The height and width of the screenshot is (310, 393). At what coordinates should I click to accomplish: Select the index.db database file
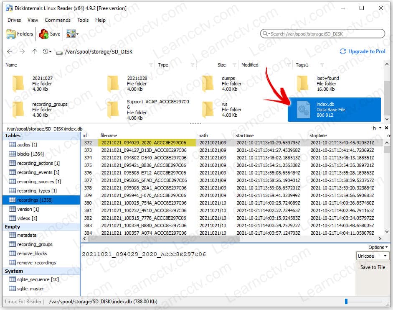pos(334,110)
